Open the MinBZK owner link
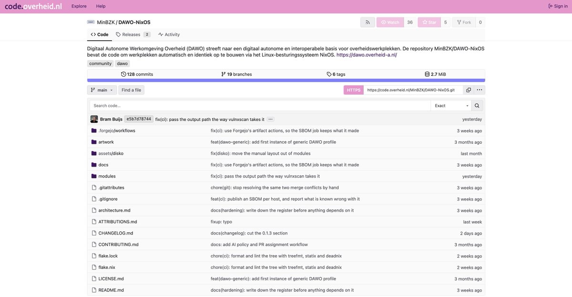The image size is (572, 297). pos(106,22)
